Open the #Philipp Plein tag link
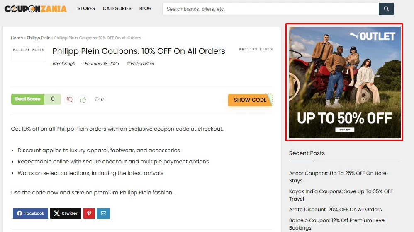The height and width of the screenshot is (232, 414). (140, 63)
